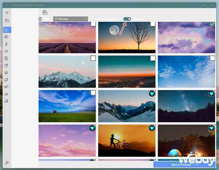Open the sun brightness icon in the sidebar
This screenshot has height=170, width=219.
tap(6, 73)
